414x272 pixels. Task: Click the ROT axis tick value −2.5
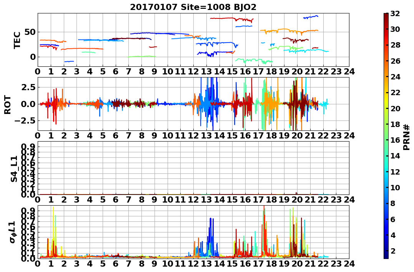click(x=26, y=121)
